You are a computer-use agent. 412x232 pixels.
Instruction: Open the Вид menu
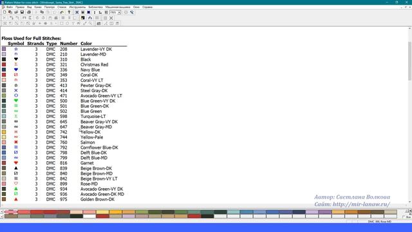30,7
